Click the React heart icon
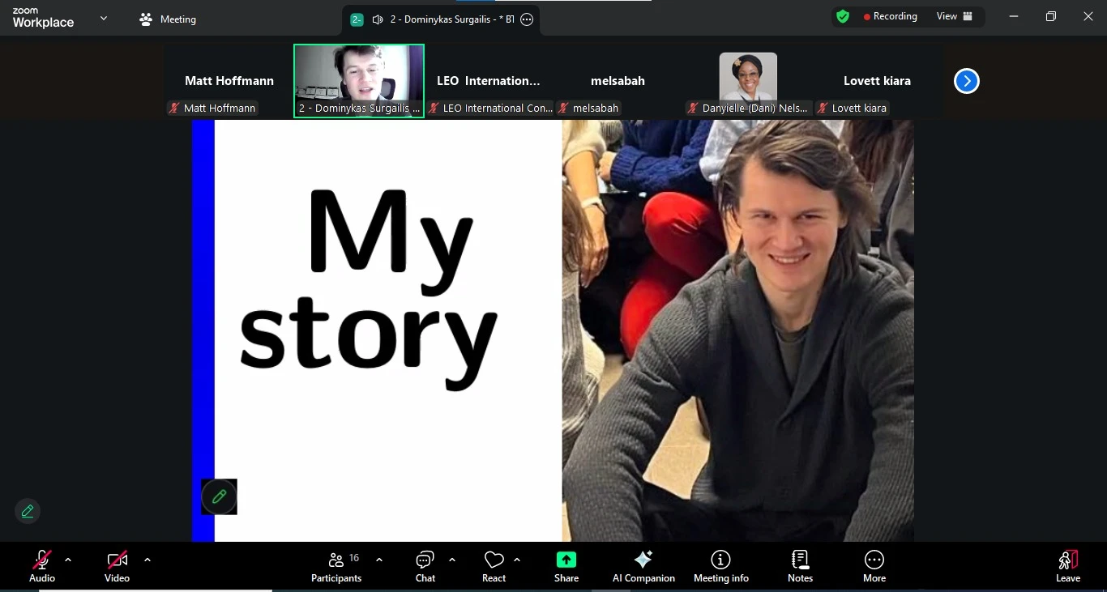The image size is (1107, 592). [494, 560]
